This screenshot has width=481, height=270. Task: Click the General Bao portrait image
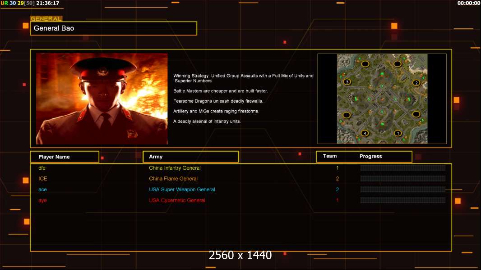pyautogui.click(x=102, y=99)
